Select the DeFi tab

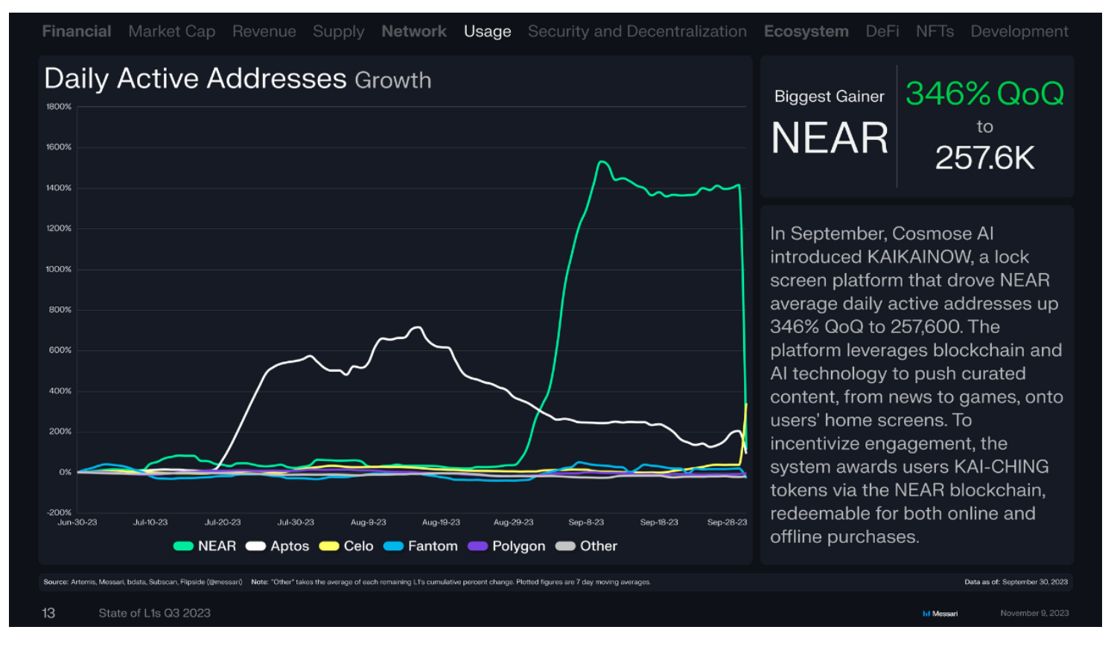[882, 31]
